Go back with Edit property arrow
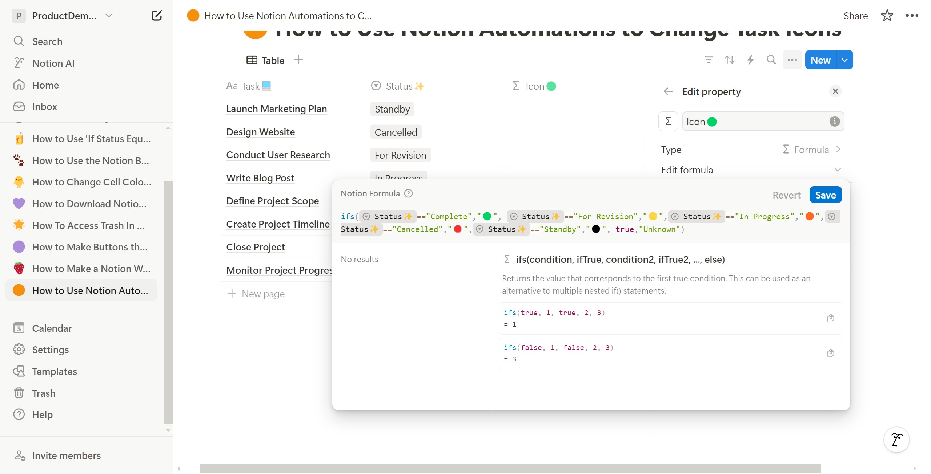 pyautogui.click(x=668, y=91)
